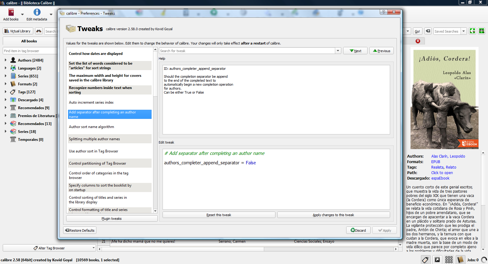Click the Series [18] stacked books icon
This screenshot has height=264, width=488.
[x=13, y=131]
